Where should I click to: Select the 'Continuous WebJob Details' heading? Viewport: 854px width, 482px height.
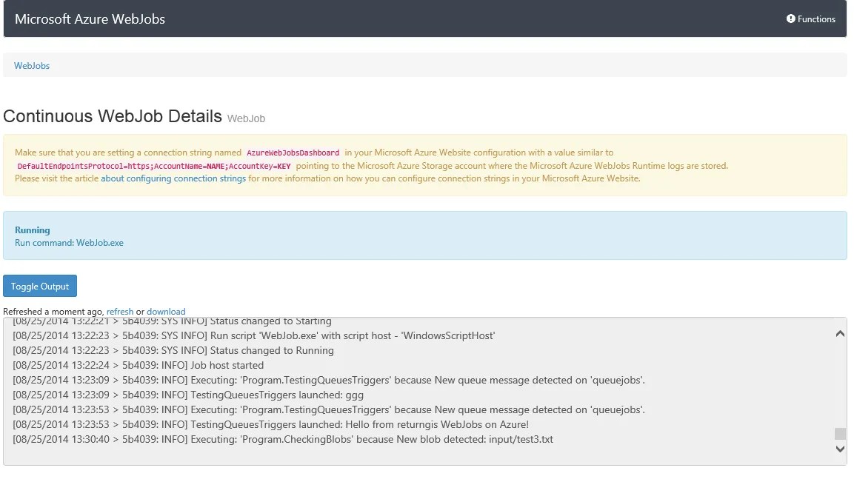[113, 116]
